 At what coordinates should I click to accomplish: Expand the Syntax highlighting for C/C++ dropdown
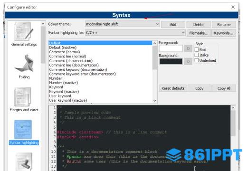(x=135, y=33)
